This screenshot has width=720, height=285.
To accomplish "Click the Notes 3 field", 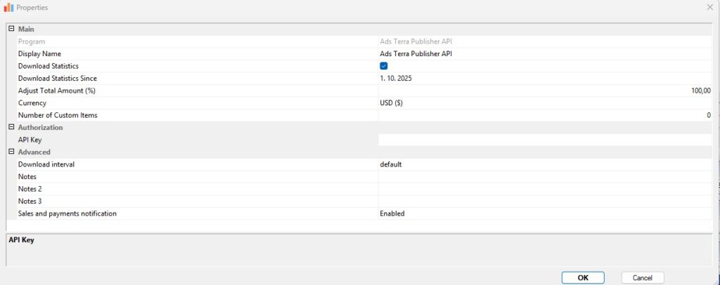I will 545,201.
